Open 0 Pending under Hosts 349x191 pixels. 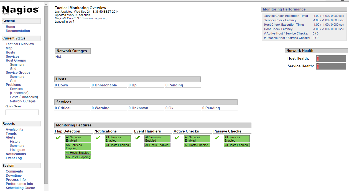174,85
